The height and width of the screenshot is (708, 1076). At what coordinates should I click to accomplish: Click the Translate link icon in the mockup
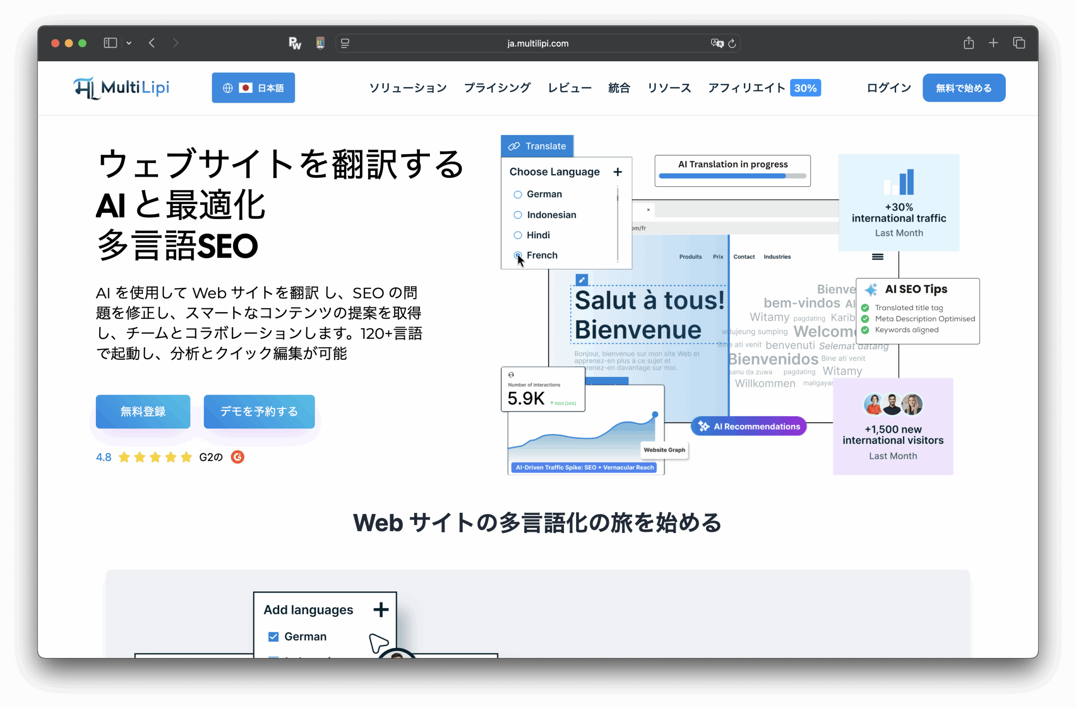(x=514, y=145)
